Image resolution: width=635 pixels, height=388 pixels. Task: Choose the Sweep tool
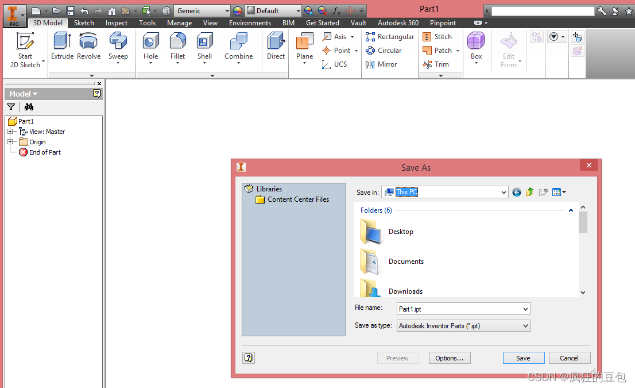(x=118, y=42)
